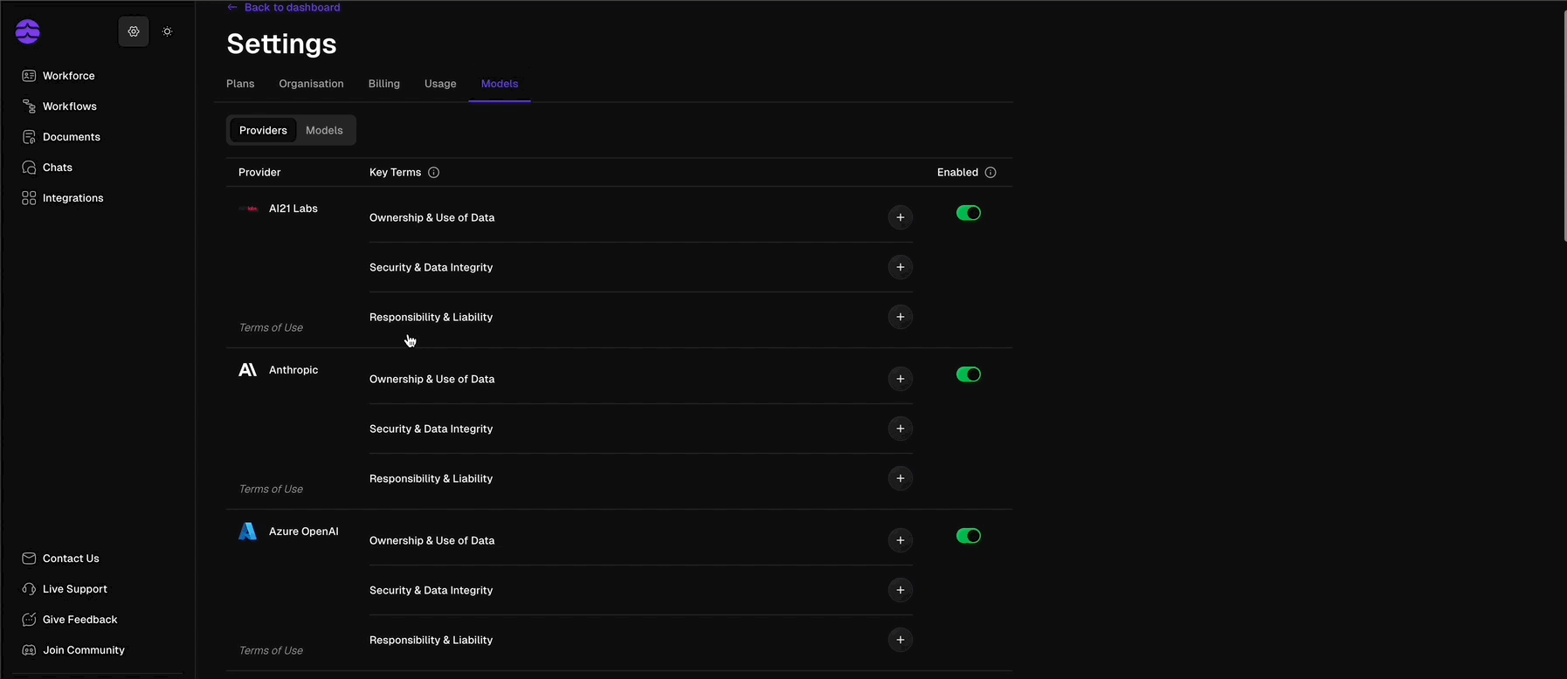The image size is (1567, 679).
Task: Expand AI21 Labs Security & Data Integrity
Action: tap(901, 267)
